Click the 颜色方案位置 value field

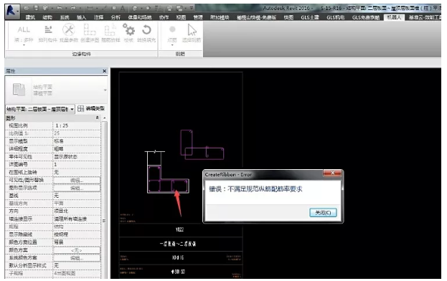[x=77, y=242]
